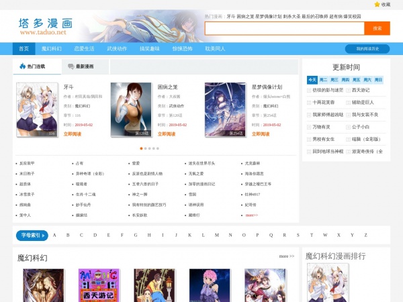403x302 pixels.
Task: Focus the comic search input field
Action: (285, 28)
